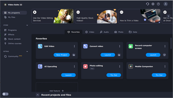173x98 pixels.
Task: Switch to the Audio tab
Action: (104, 32)
